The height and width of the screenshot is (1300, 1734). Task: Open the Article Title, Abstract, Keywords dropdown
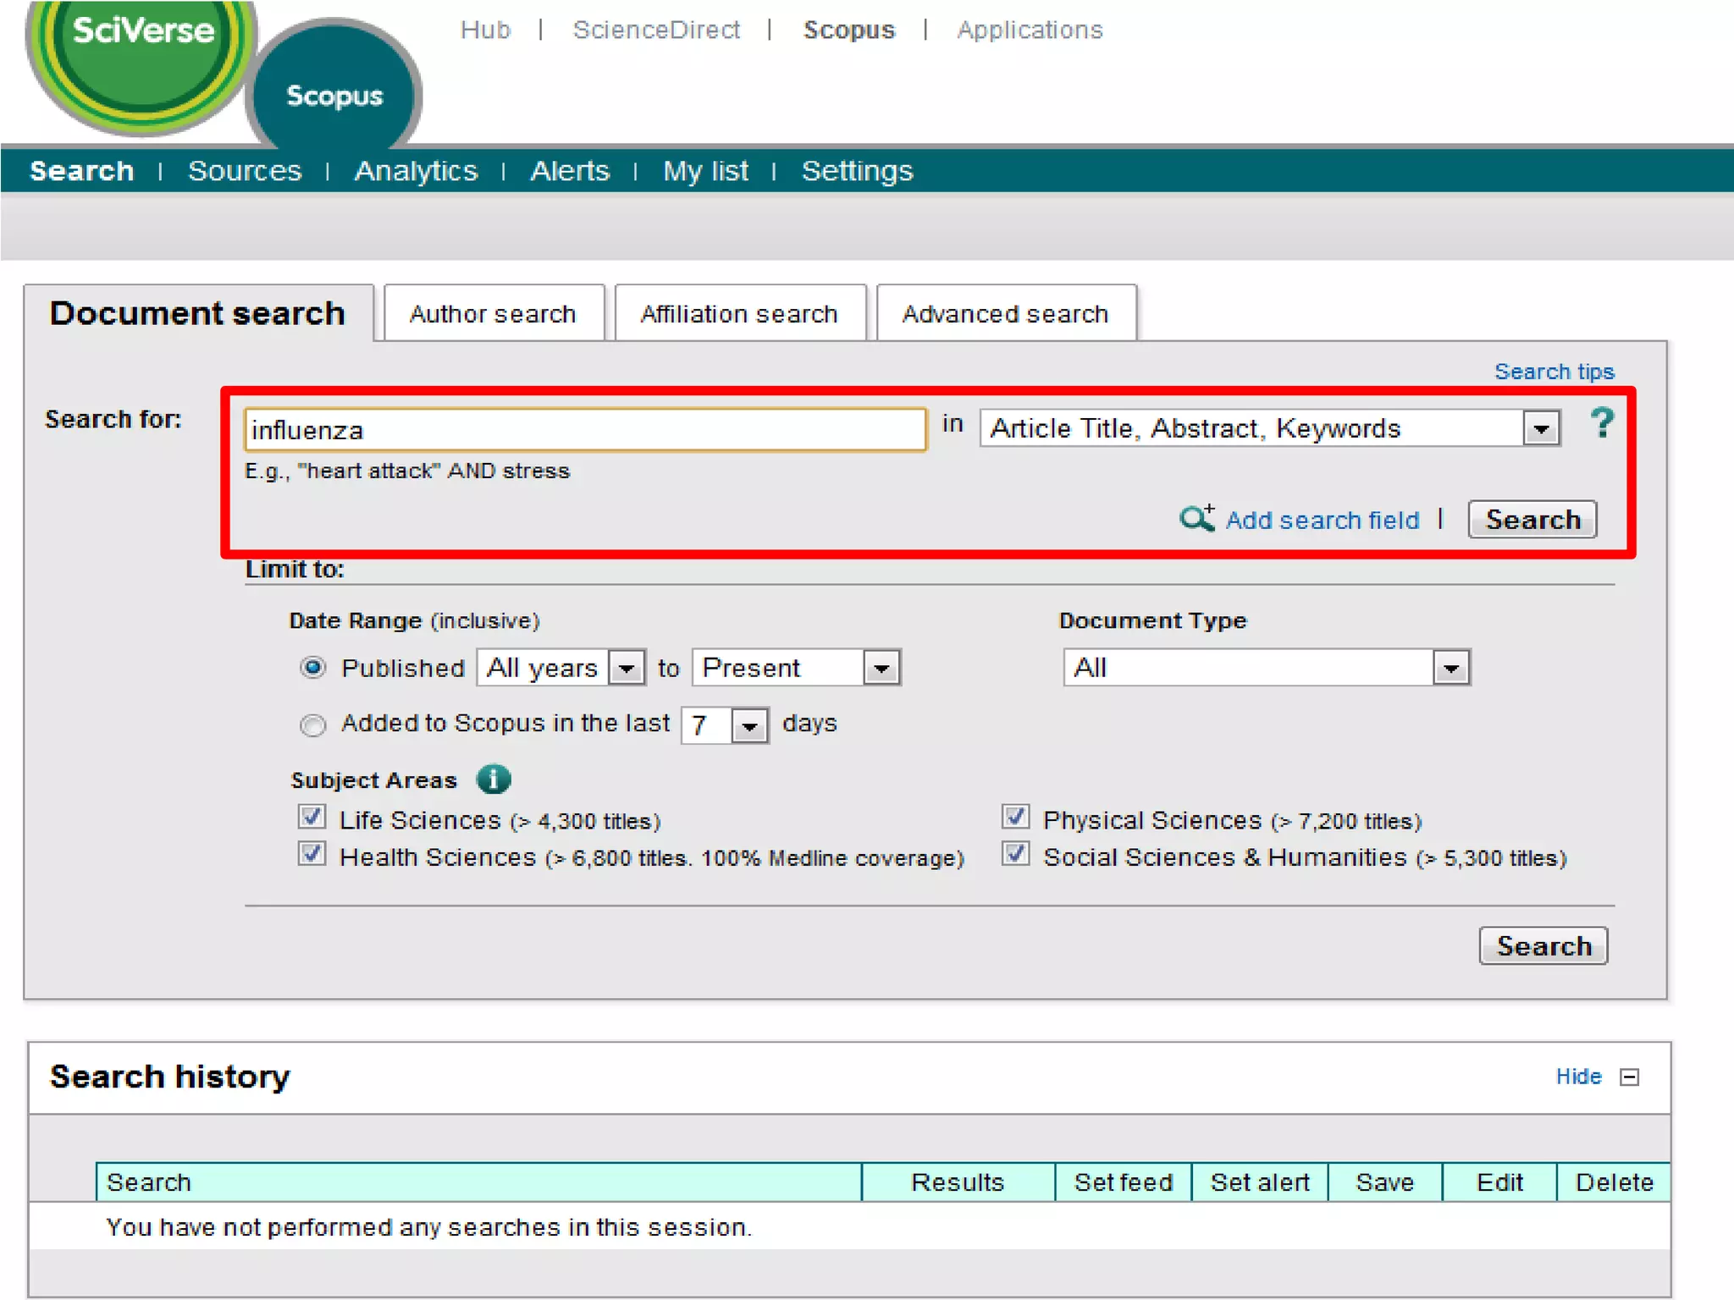pyautogui.click(x=1540, y=429)
